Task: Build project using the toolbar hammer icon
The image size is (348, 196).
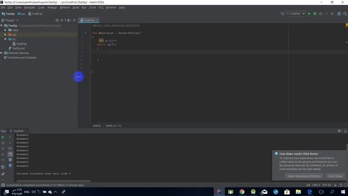Action: click(282, 14)
